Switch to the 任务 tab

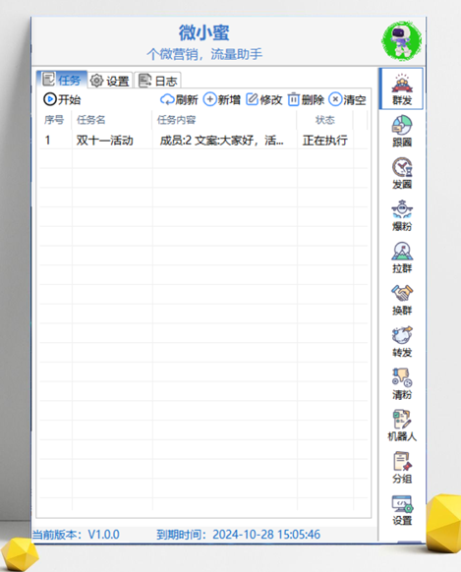pyautogui.click(x=62, y=80)
